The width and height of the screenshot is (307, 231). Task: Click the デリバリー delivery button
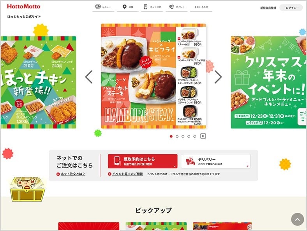[x=216, y=161]
